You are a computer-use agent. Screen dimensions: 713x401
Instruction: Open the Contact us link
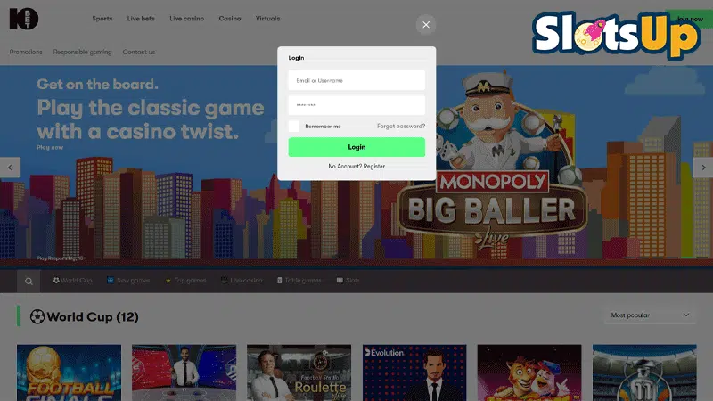[139, 52]
